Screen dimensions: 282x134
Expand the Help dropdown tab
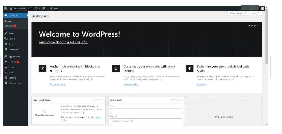click(x=256, y=13)
